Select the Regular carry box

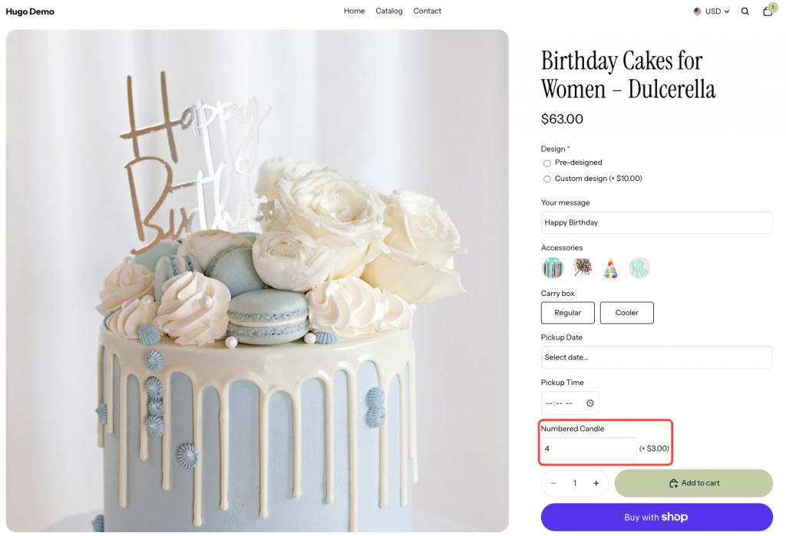pos(567,312)
